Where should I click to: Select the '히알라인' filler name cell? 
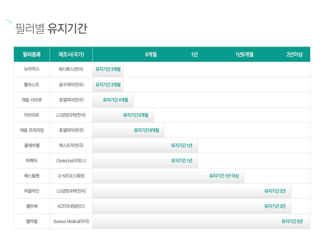point(32,191)
